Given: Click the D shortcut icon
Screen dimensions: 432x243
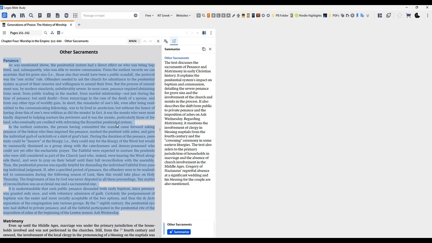Looking at the screenshot, I should [x=198, y=16].
